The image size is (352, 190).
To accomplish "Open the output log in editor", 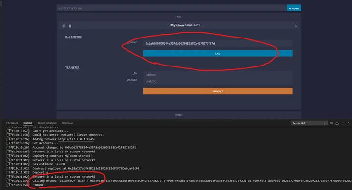I will pos(343,123).
